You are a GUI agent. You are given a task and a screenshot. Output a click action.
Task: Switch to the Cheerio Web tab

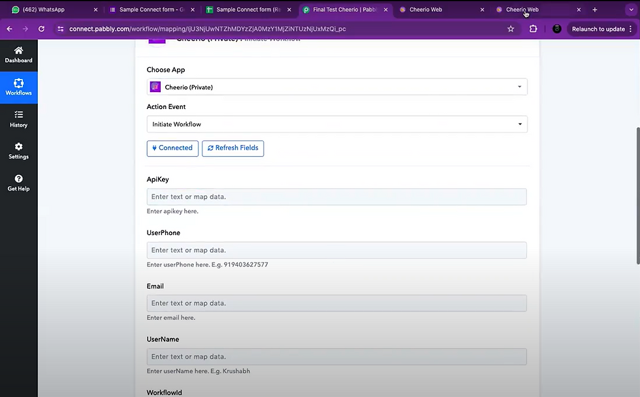(x=427, y=10)
